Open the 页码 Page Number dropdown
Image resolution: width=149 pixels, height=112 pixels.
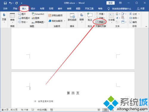(x=100, y=22)
